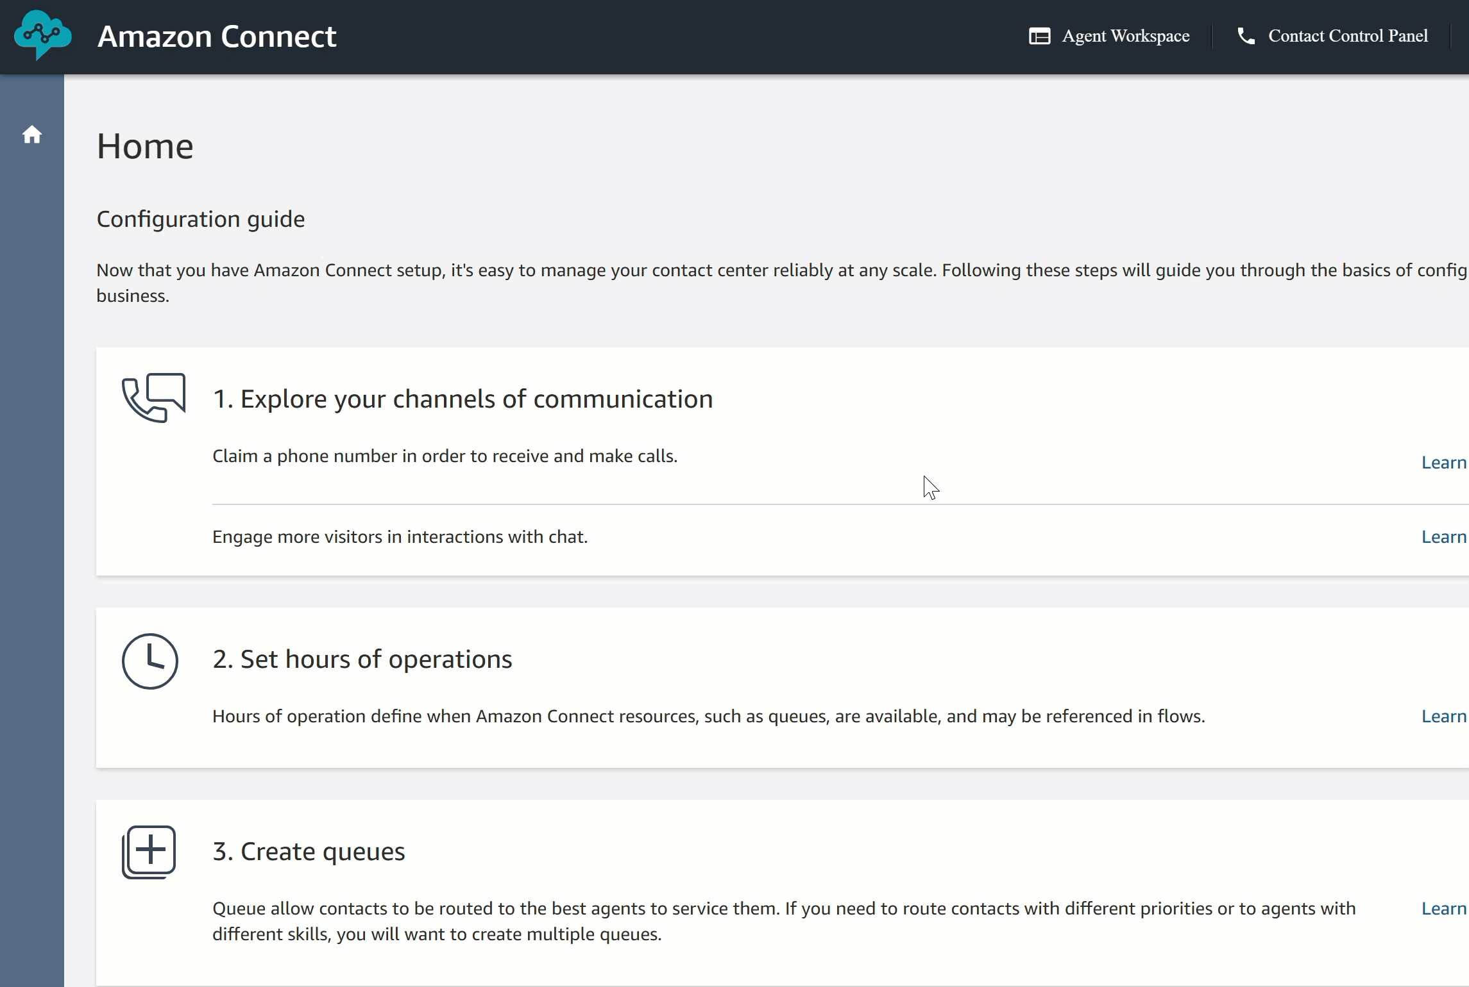1469x987 pixels.
Task: Select '1. Explore your channels of communication' heading
Action: click(463, 399)
